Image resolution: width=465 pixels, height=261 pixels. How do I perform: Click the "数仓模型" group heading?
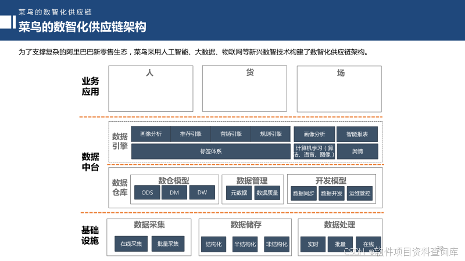[x=173, y=180]
